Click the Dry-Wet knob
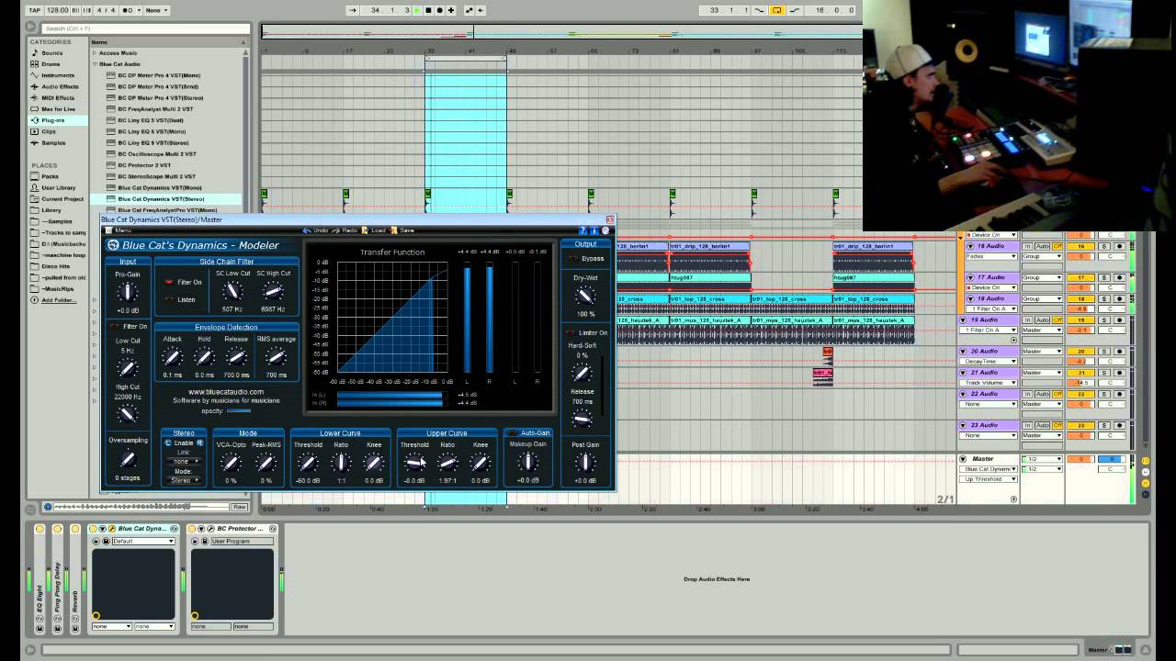 [585, 297]
